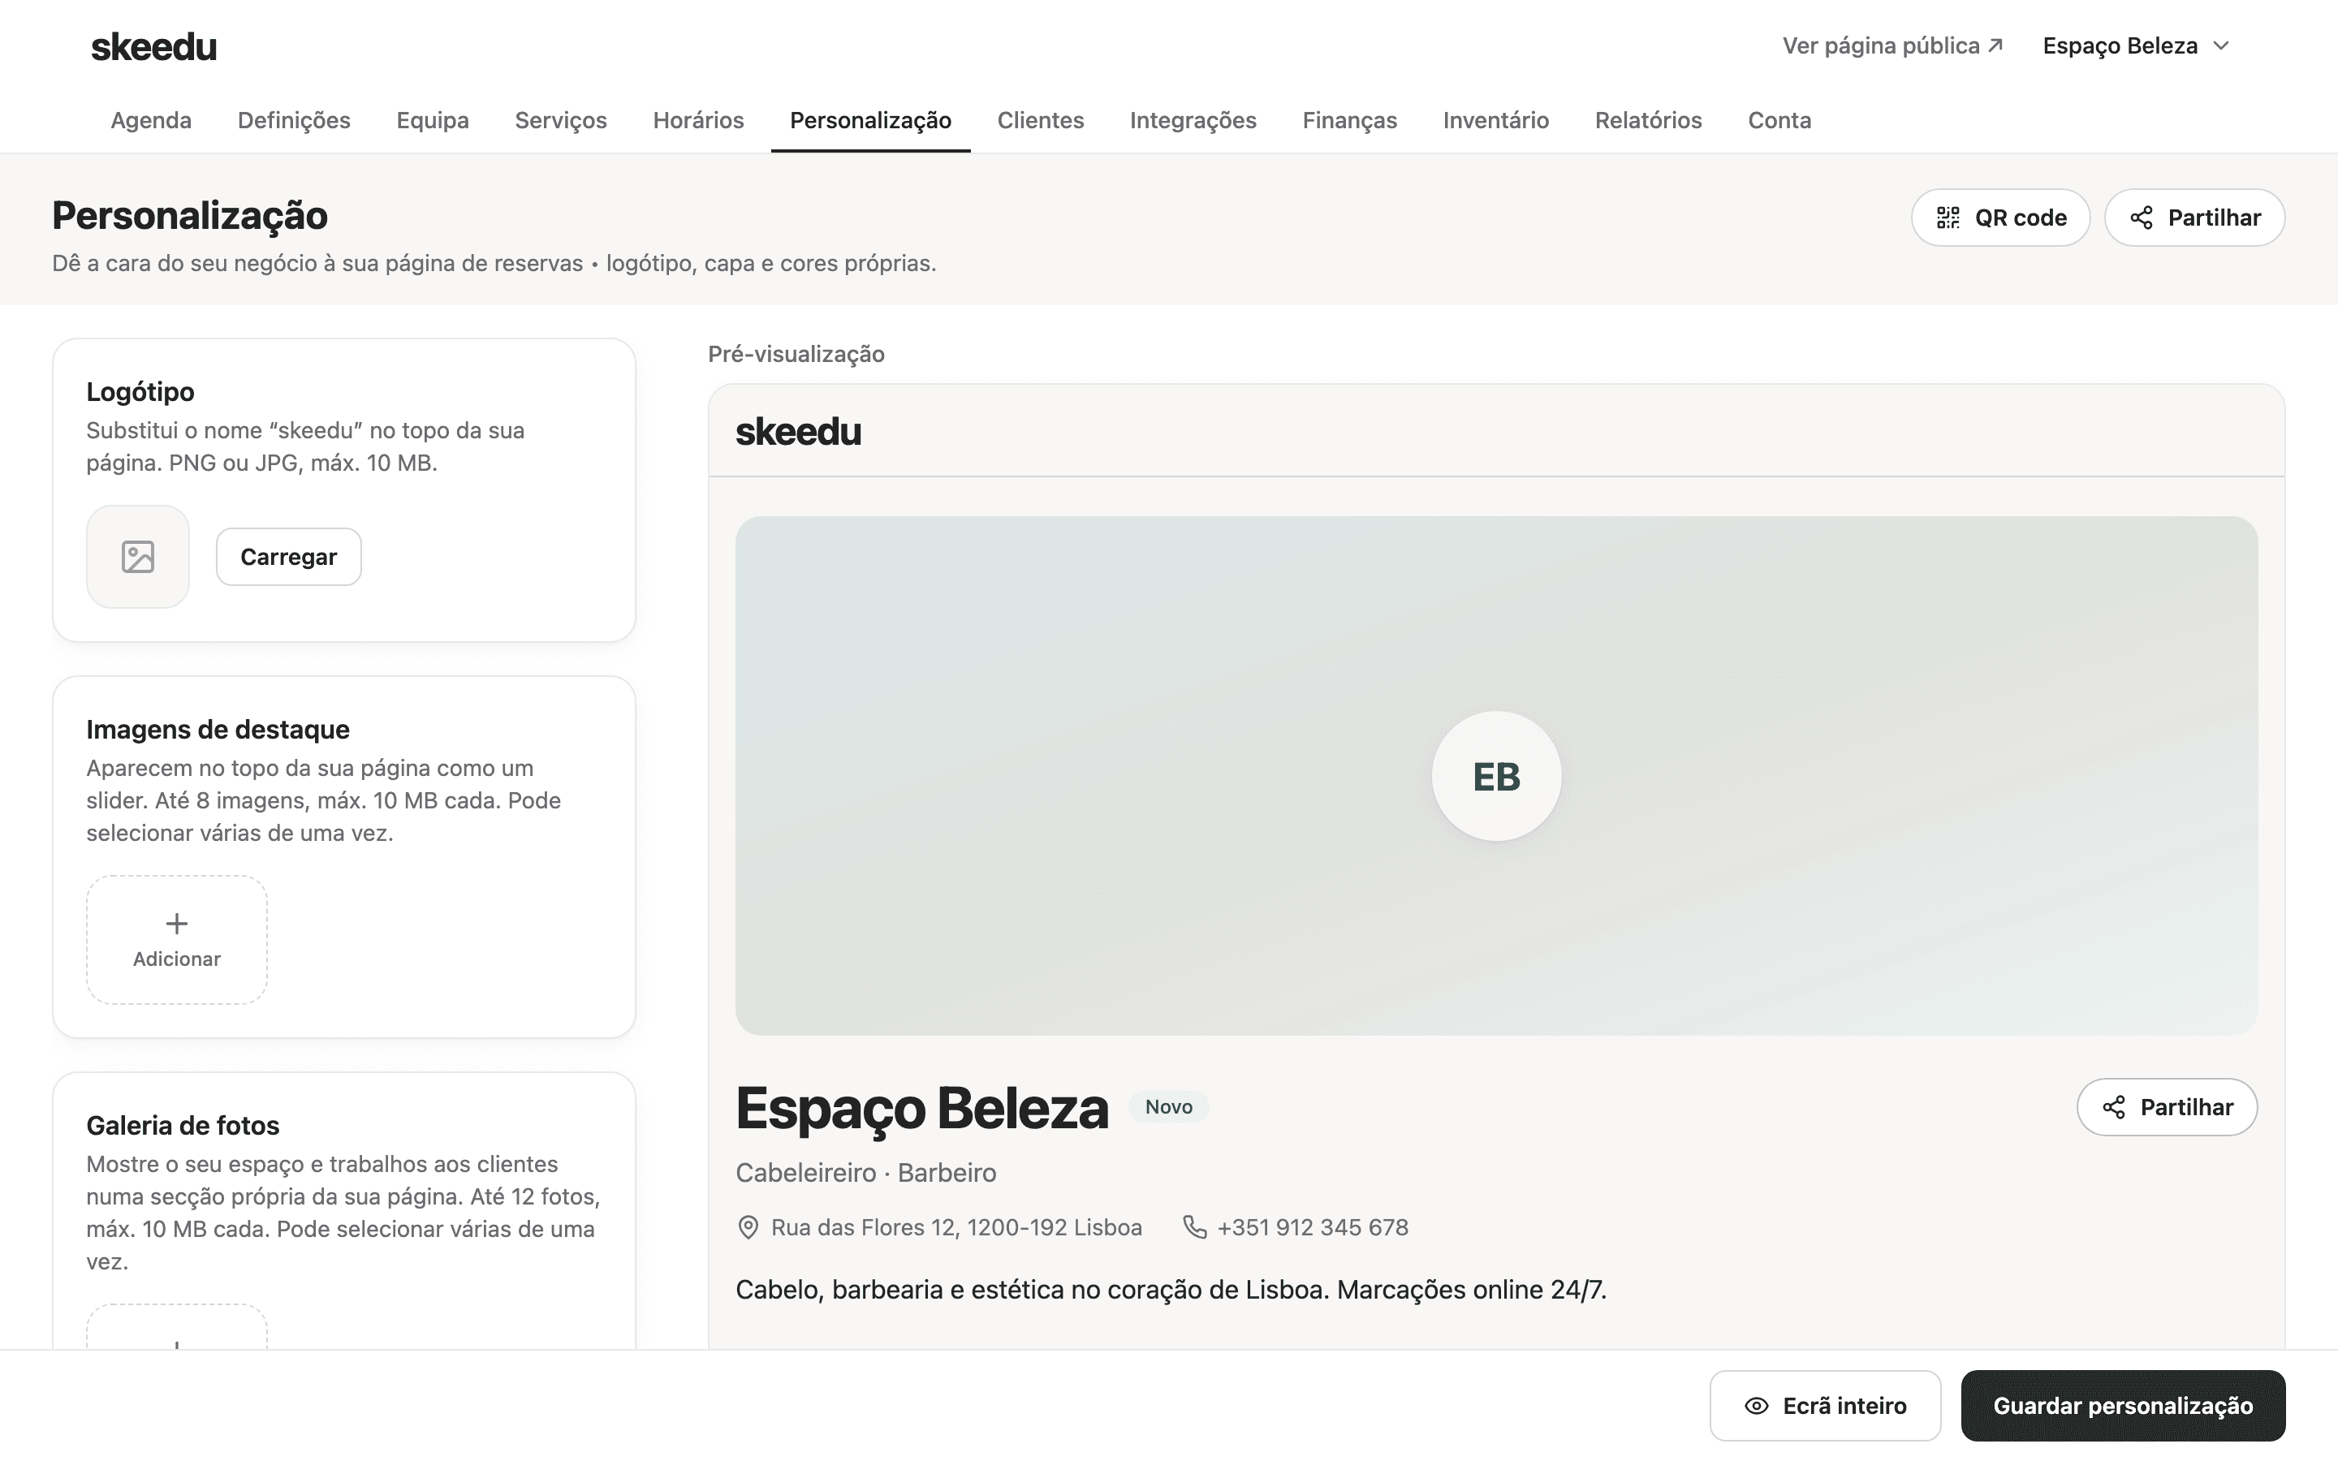Click Adicionar under Imagens de destaque

tap(177, 939)
